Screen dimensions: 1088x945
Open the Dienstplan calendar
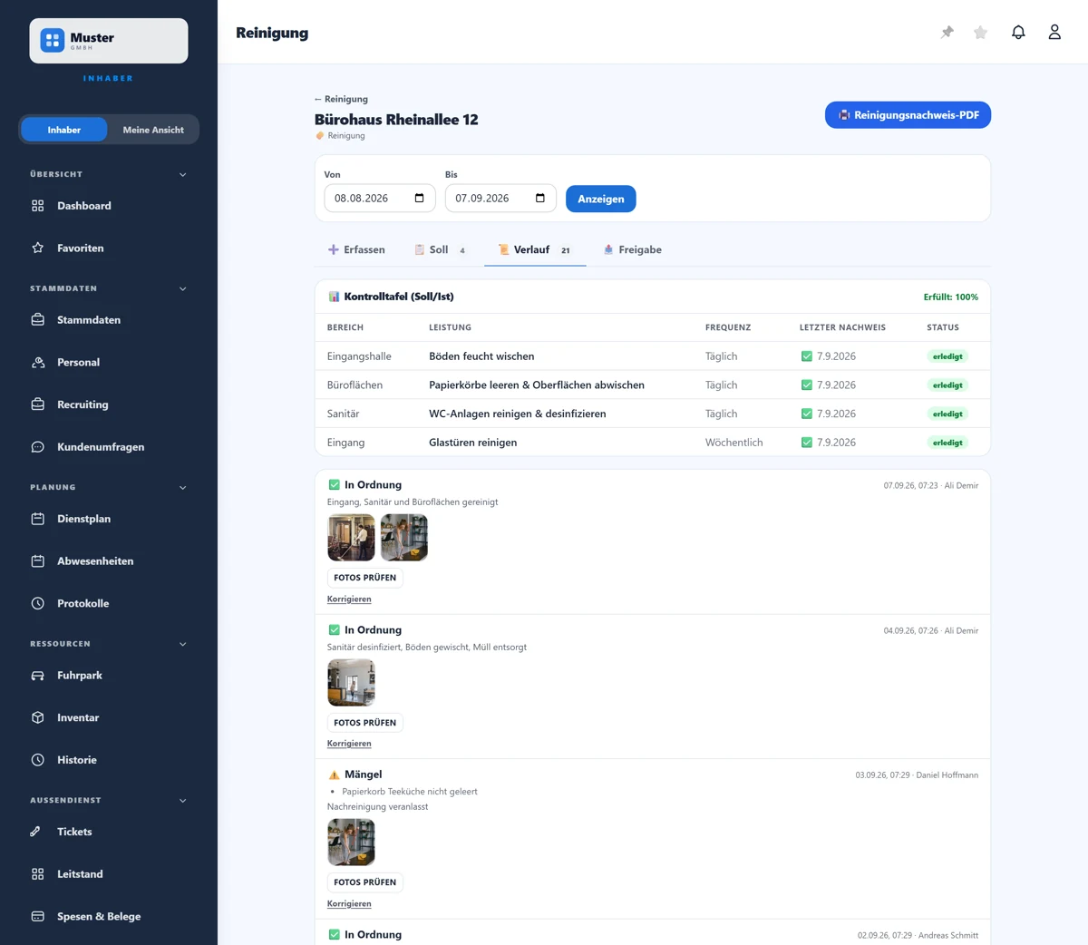click(x=109, y=519)
